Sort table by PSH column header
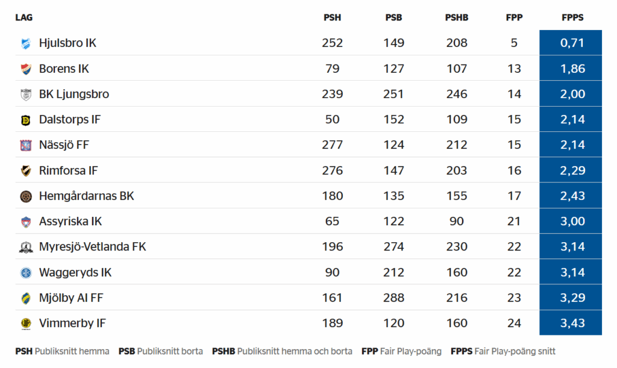The image size is (617, 368). pyautogui.click(x=332, y=17)
